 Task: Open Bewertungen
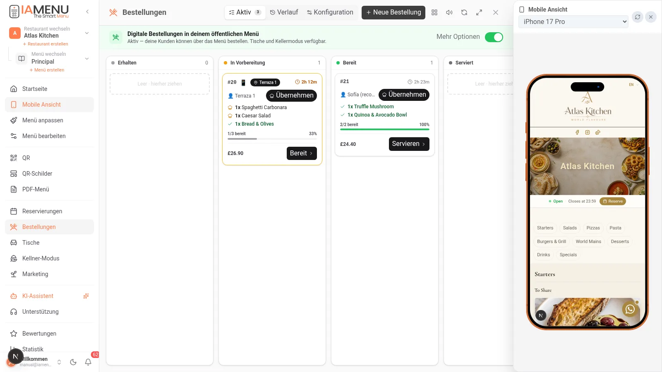50,334
